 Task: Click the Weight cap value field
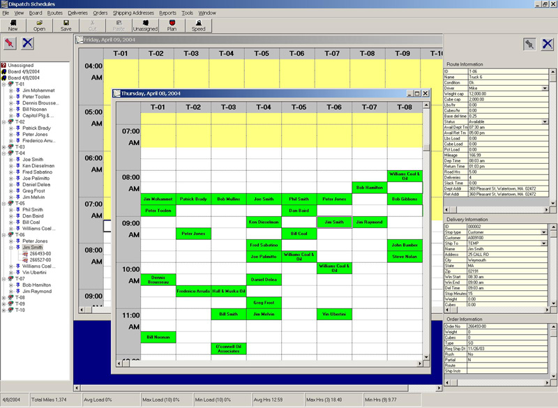pyautogui.click(x=508, y=93)
